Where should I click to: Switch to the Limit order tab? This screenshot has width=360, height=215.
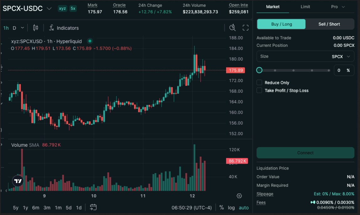(305, 7)
